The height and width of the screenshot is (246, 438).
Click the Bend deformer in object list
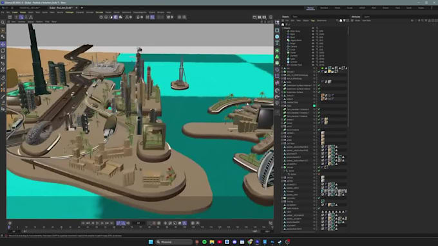(292, 34)
